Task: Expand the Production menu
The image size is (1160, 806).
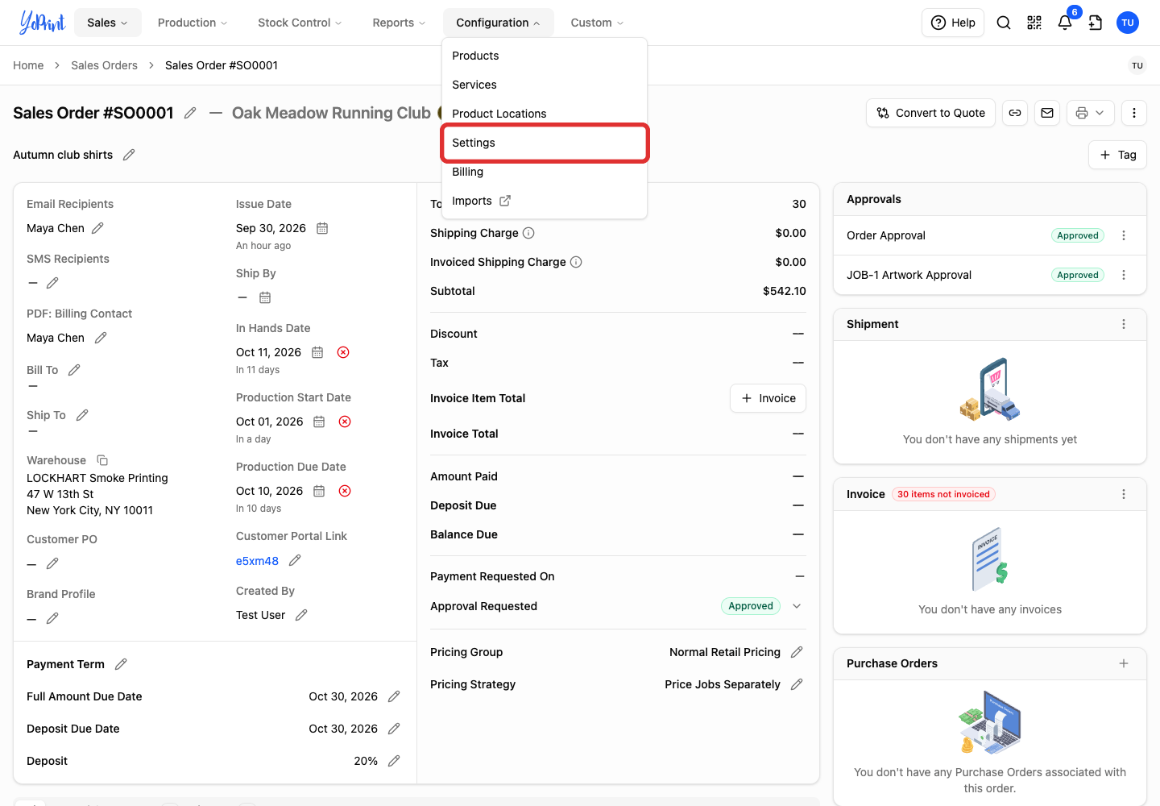Action: 193,23
